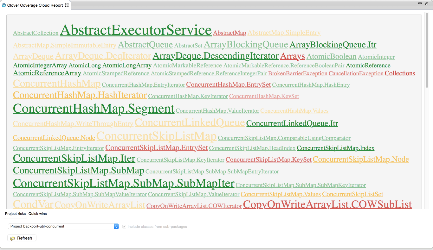Click the ConcurrentHashMap.HashIterator link
The image size is (433, 250).
click(80, 95)
